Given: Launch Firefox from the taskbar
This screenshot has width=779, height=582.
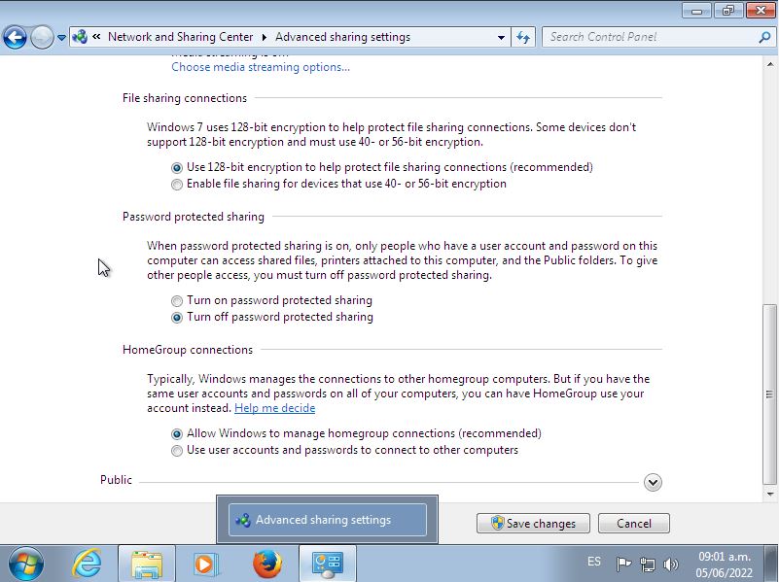Looking at the screenshot, I should tap(266, 565).
